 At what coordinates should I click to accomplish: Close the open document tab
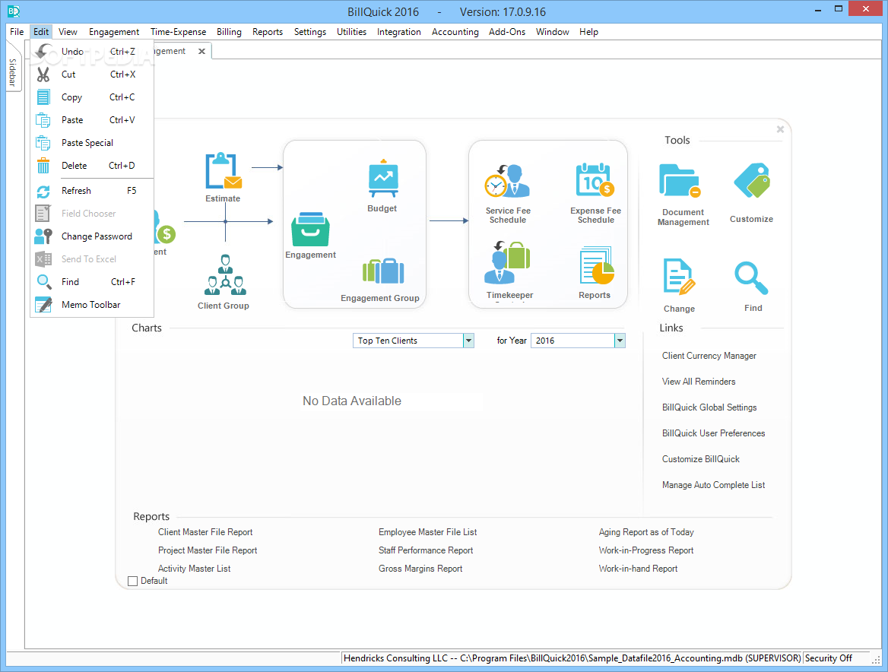[x=201, y=51]
